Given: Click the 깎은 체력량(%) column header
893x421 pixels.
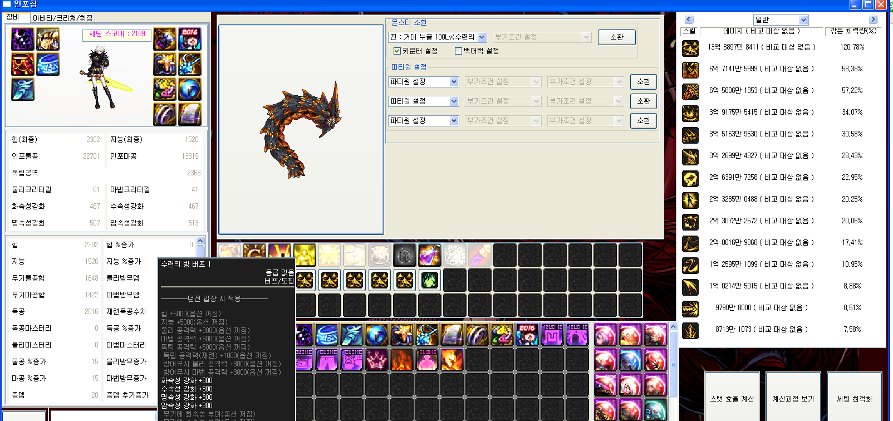Looking at the screenshot, I should 853,31.
